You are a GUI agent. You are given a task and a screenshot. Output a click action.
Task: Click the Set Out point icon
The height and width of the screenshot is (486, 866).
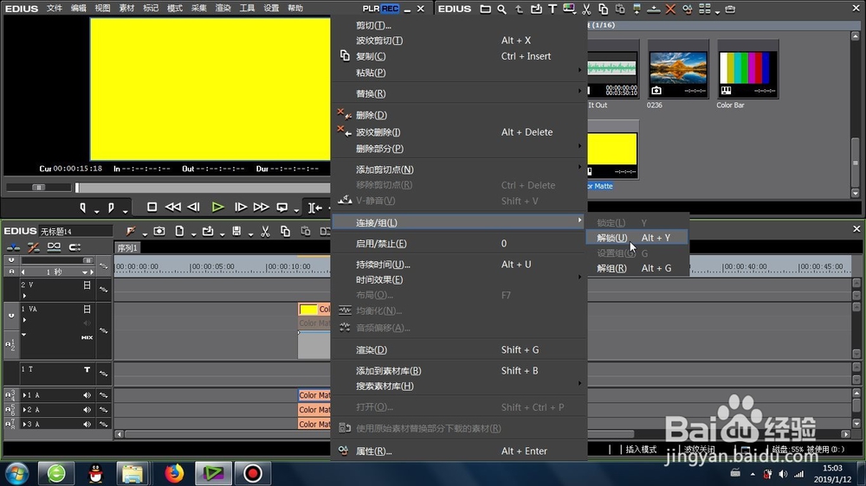tap(111, 208)
